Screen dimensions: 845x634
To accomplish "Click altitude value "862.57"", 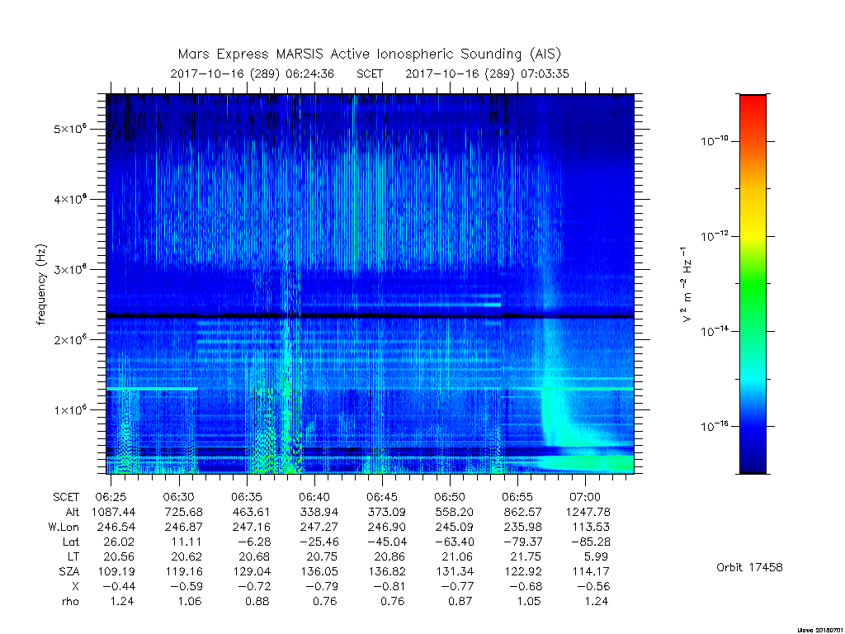I will [522, 512].
